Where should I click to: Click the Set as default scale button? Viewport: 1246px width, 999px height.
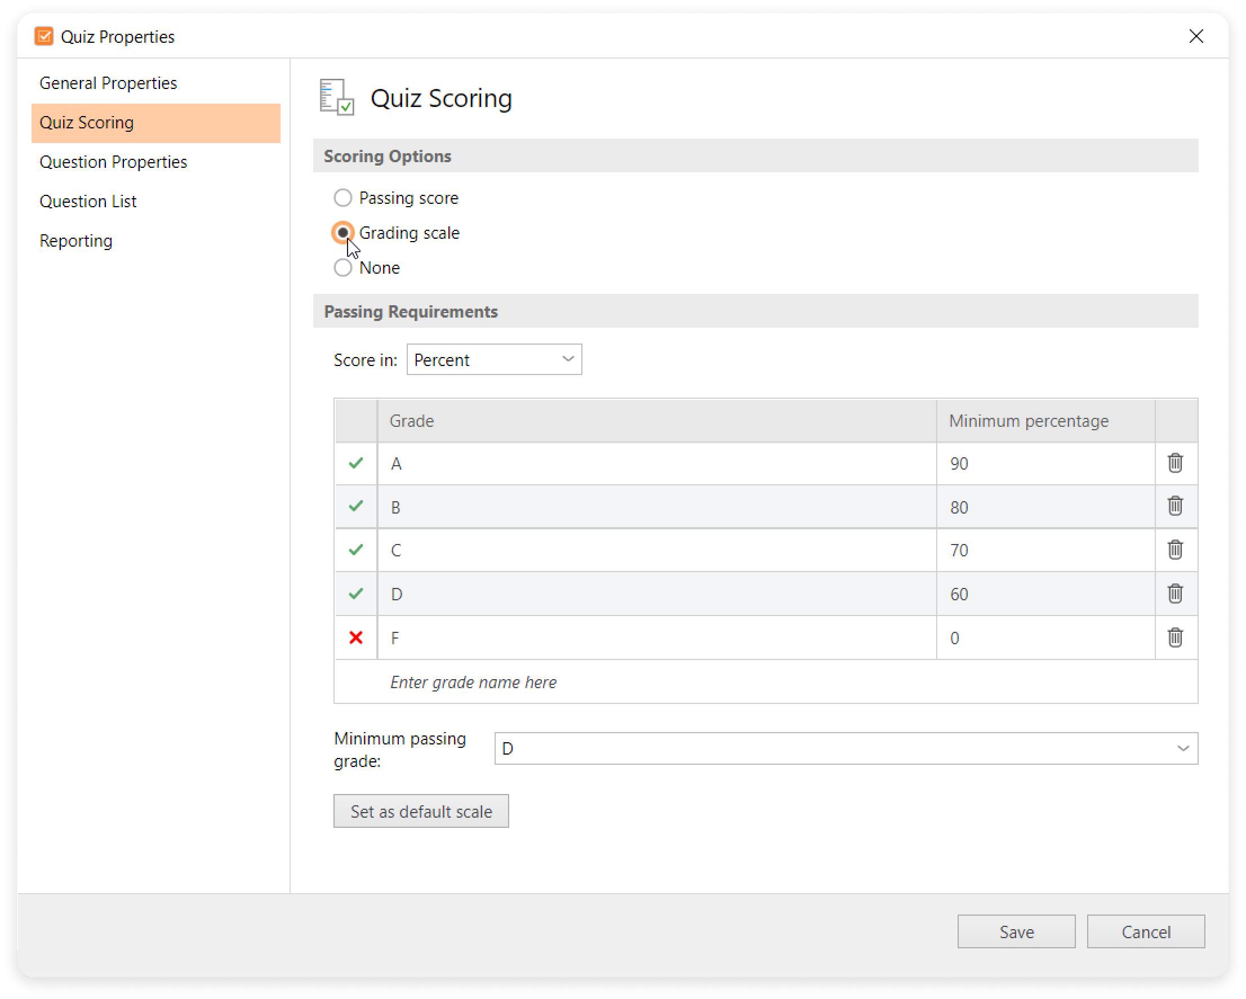click(421, 811)
